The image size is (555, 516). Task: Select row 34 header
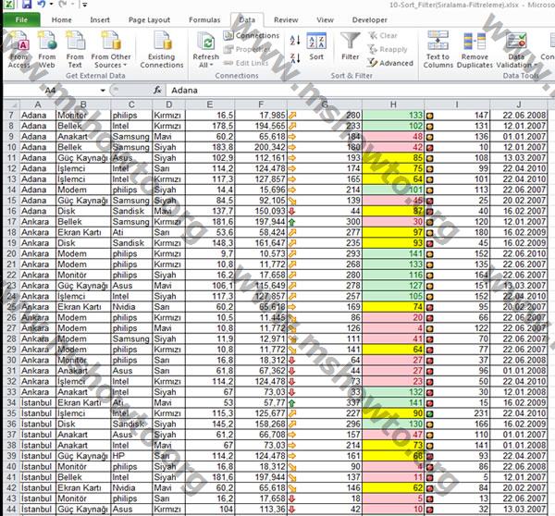pyautogui.click(x=12, y=403)
